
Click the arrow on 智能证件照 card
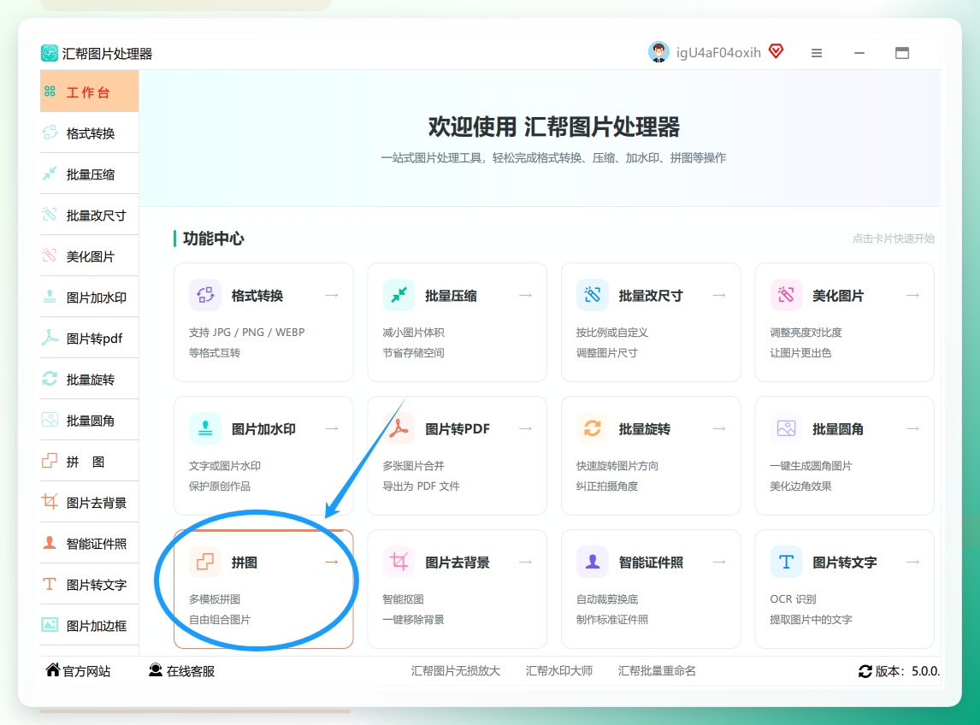point(719,562)
